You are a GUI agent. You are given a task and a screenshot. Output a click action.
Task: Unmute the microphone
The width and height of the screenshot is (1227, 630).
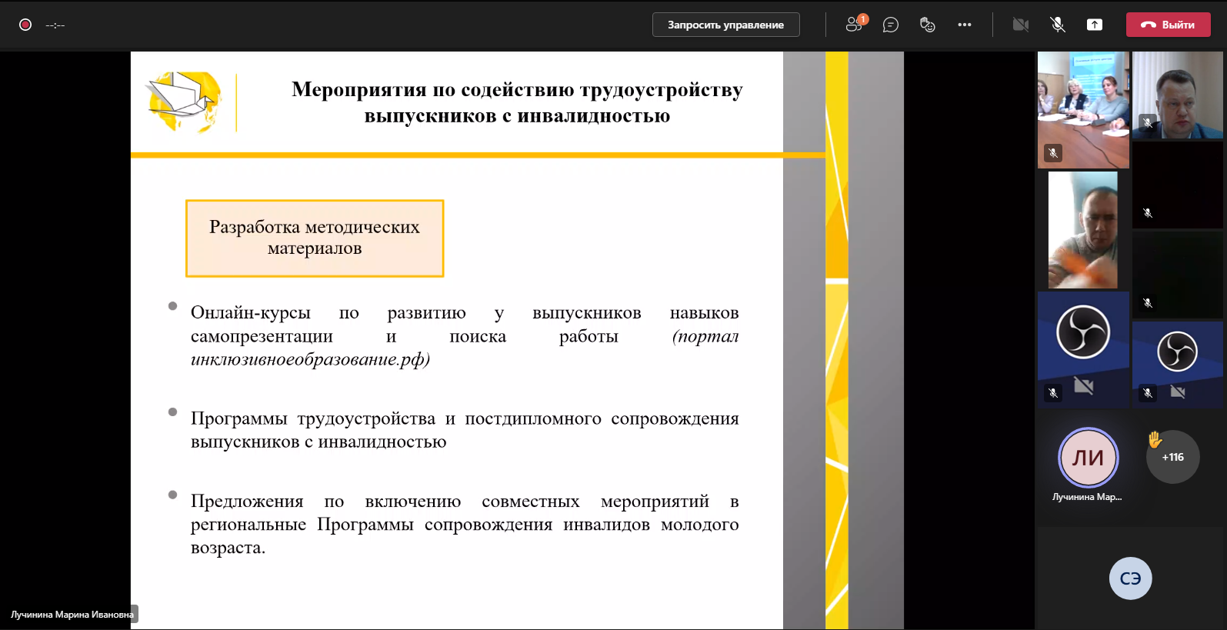[x=1058, y=25]
